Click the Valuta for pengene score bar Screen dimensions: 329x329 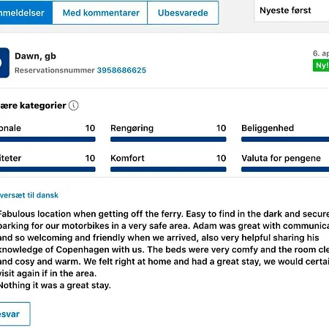pos(285,169)
